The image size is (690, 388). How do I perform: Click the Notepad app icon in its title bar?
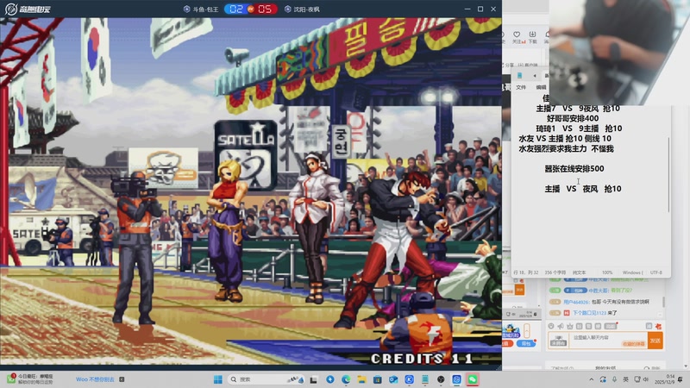pyautogui.click(x=520, y=76)
